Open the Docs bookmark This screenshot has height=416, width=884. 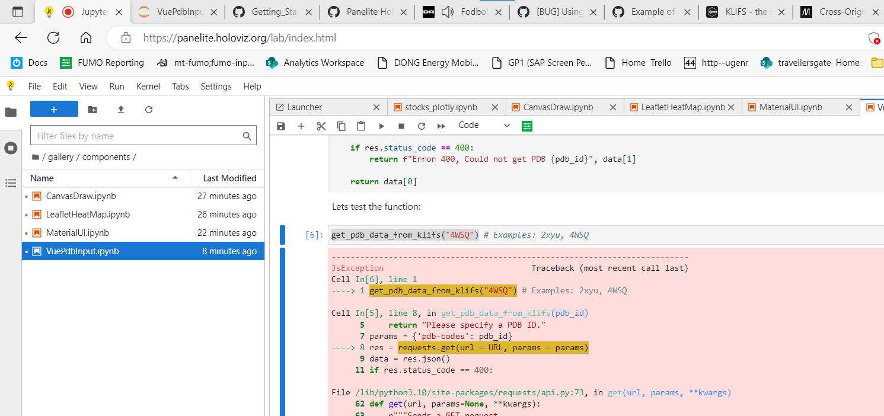tap(29, 62)
